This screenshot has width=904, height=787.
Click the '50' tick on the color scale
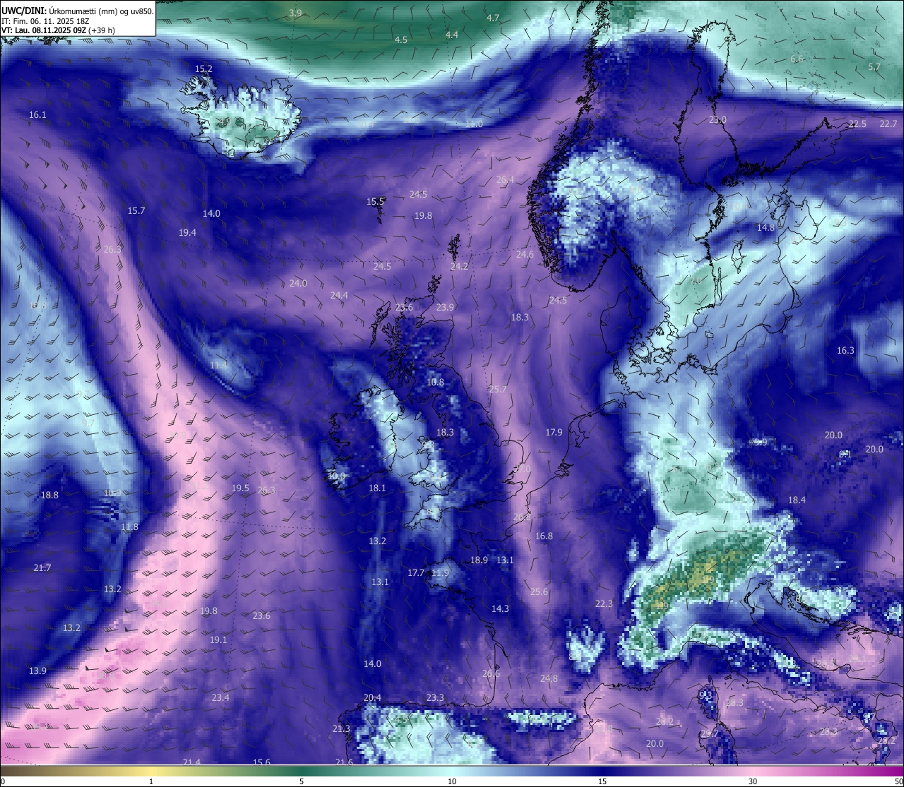(x=898, y=781)
